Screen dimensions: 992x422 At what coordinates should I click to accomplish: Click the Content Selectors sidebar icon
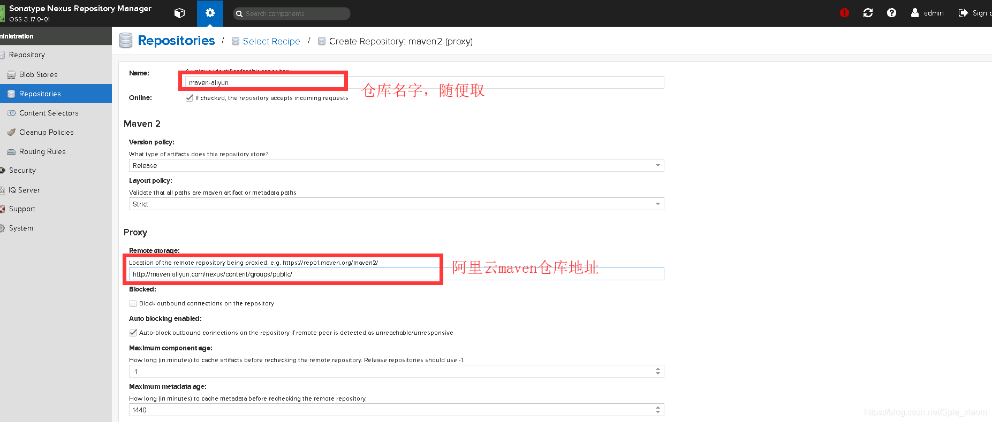point(11,113)
